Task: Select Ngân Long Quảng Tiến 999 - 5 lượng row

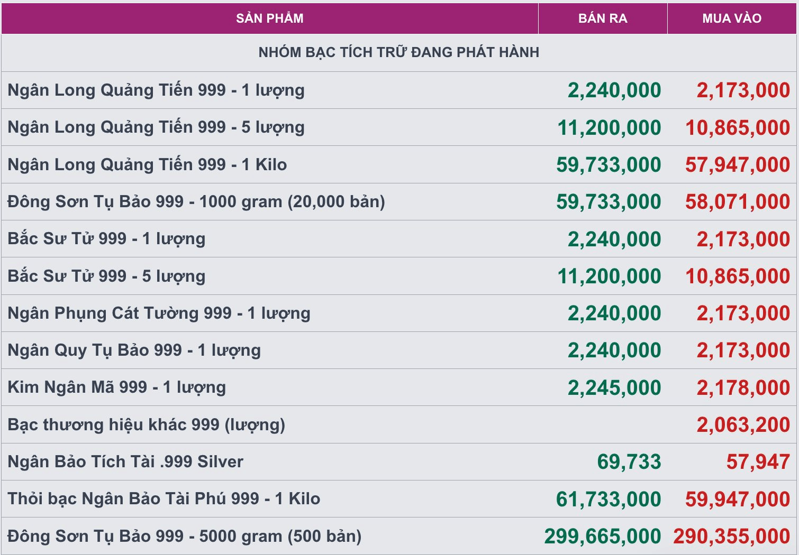Action: pyautogui.click(x=399, y=127)
